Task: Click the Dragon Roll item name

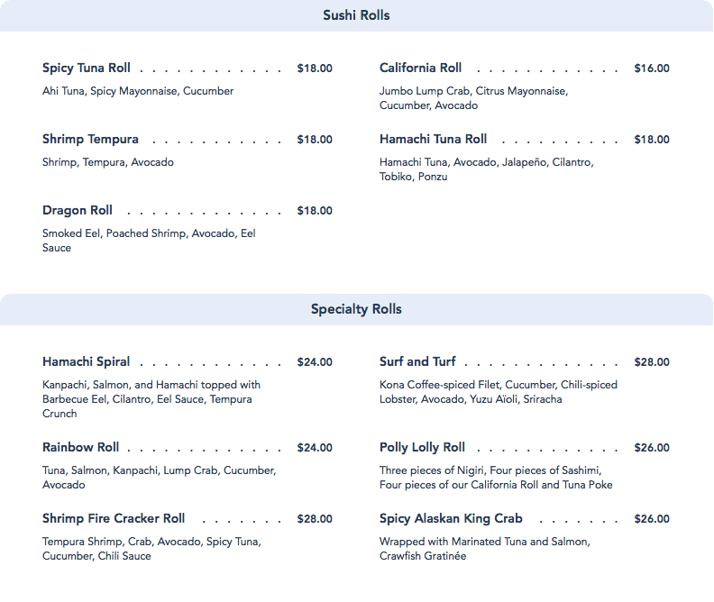Action: click(78, 211)
